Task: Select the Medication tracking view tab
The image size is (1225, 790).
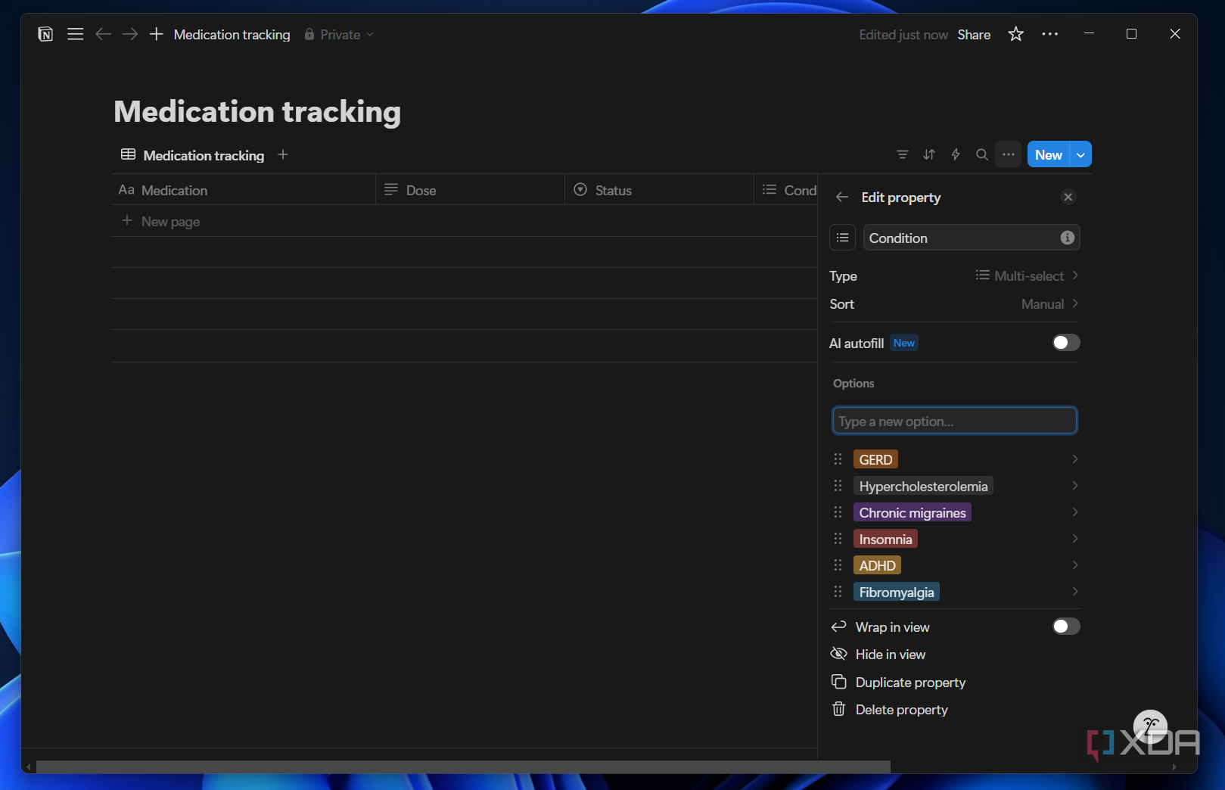Action: tap(193, 155)
